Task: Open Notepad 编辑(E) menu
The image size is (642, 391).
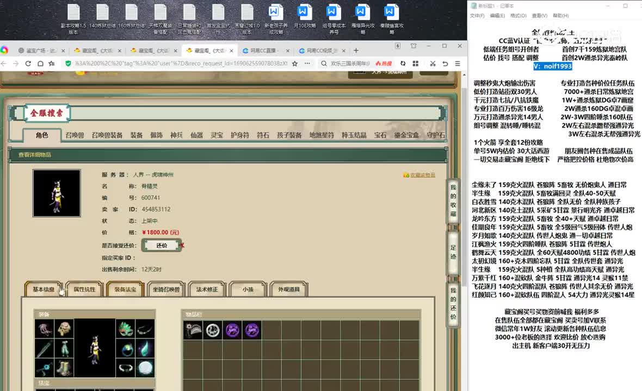Action: 497,16
